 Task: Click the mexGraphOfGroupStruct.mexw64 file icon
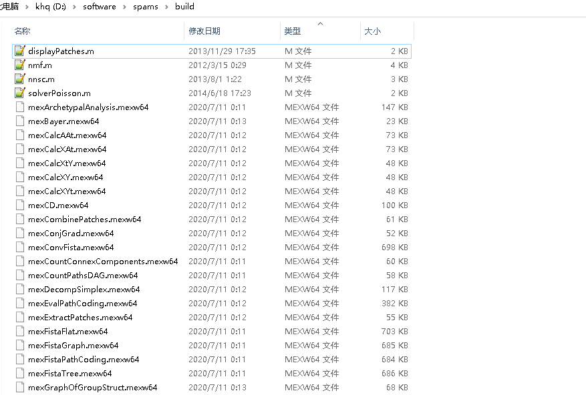point(20,387)
